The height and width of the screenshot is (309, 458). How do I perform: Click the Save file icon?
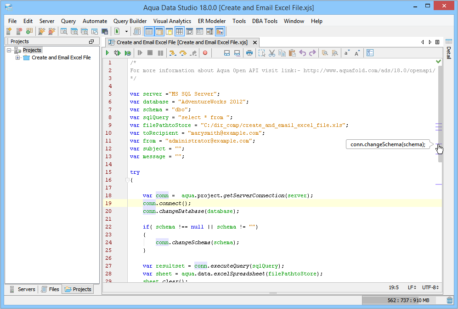(x=227, y=53)
